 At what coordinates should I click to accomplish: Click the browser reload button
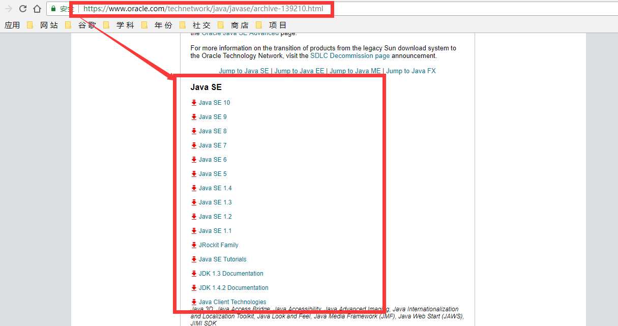22,9
